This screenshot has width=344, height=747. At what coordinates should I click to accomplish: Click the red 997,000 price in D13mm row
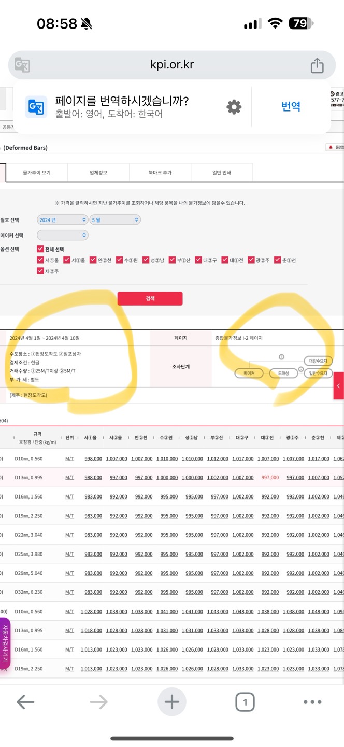(270, 478)
